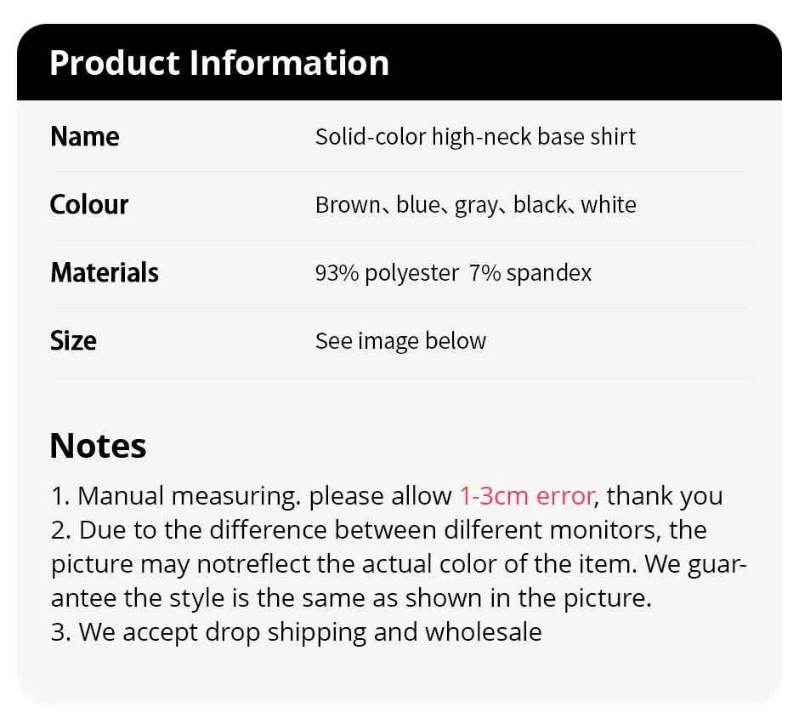The height and width of the screenshot is (719, 799).
Task: Click the Notes section heading
Action: (x=98, y=446)
